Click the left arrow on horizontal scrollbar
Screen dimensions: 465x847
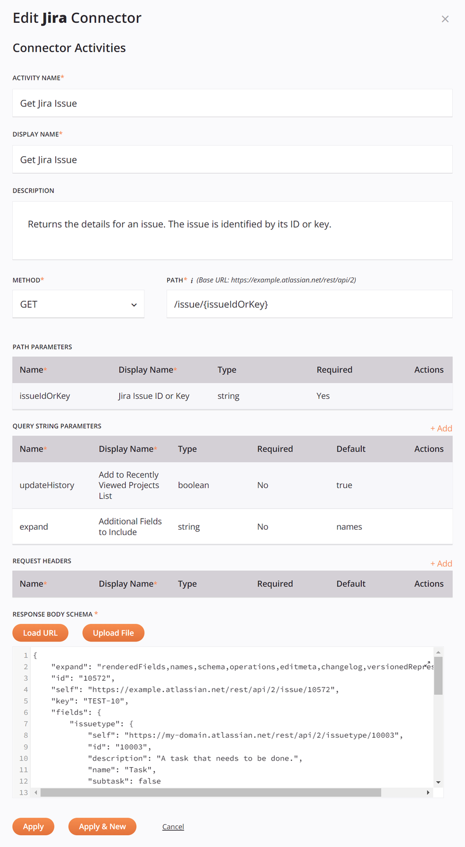(x=36, y=792)
